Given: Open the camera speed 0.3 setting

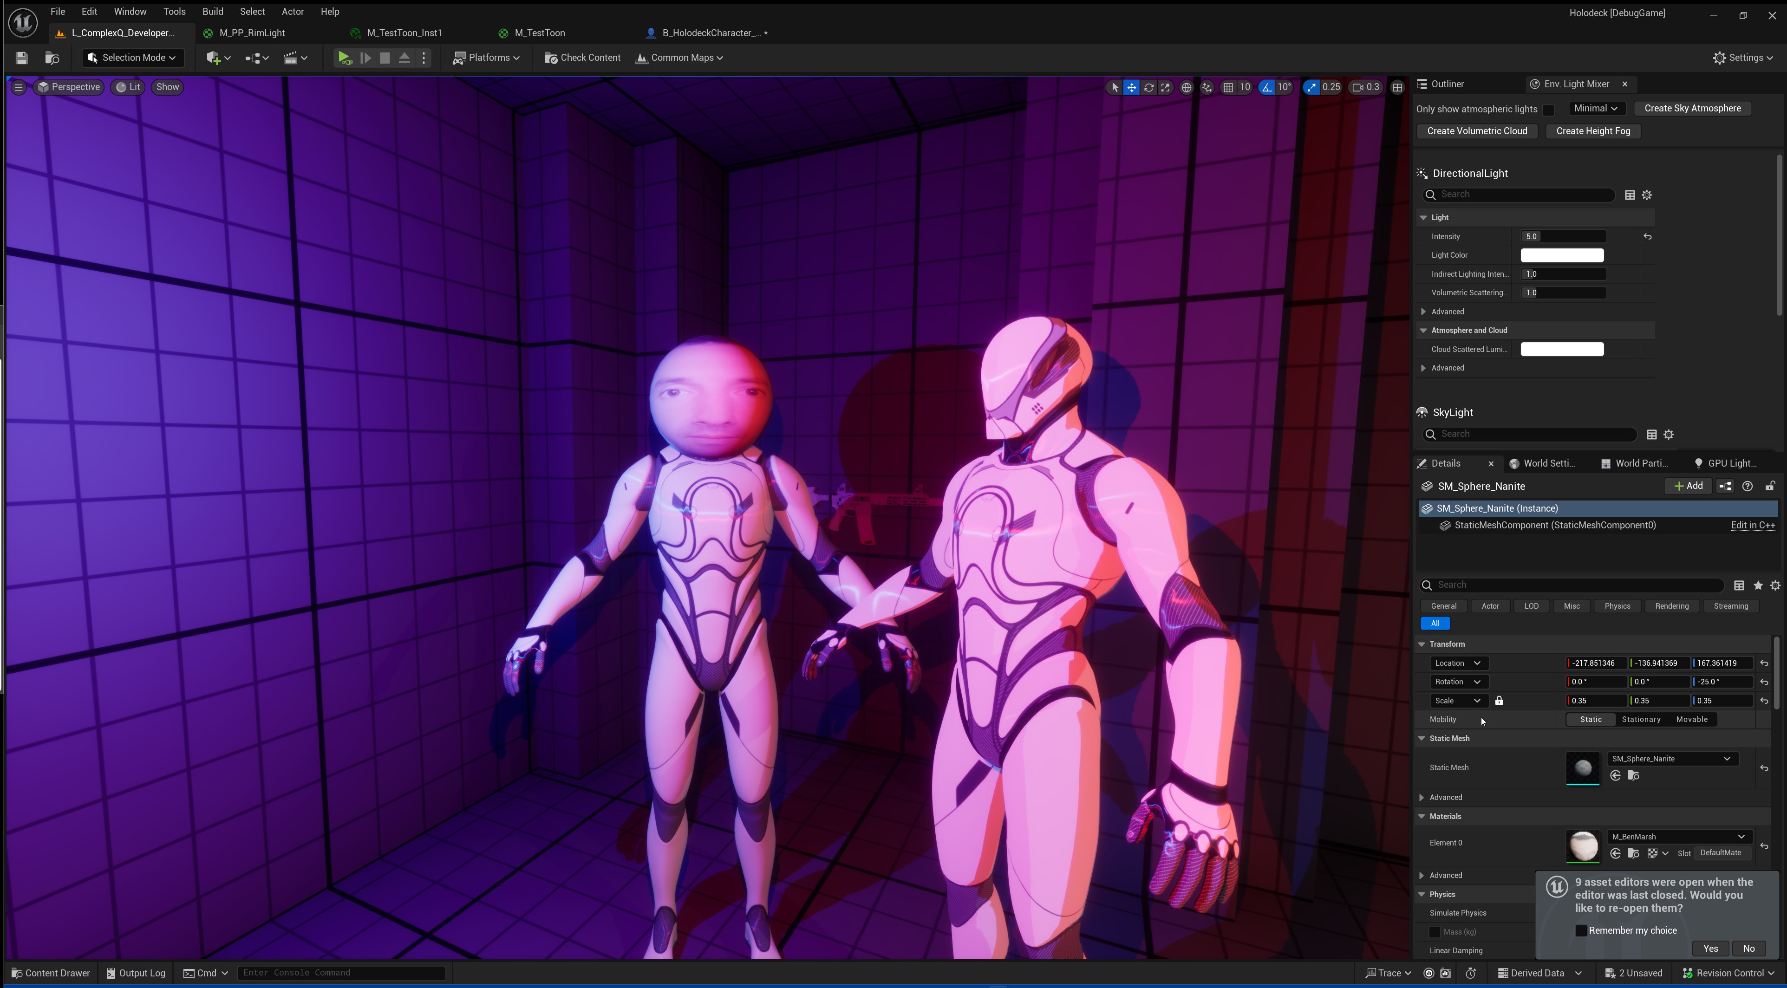Looking at the screenshot, I should [1366, 87].
